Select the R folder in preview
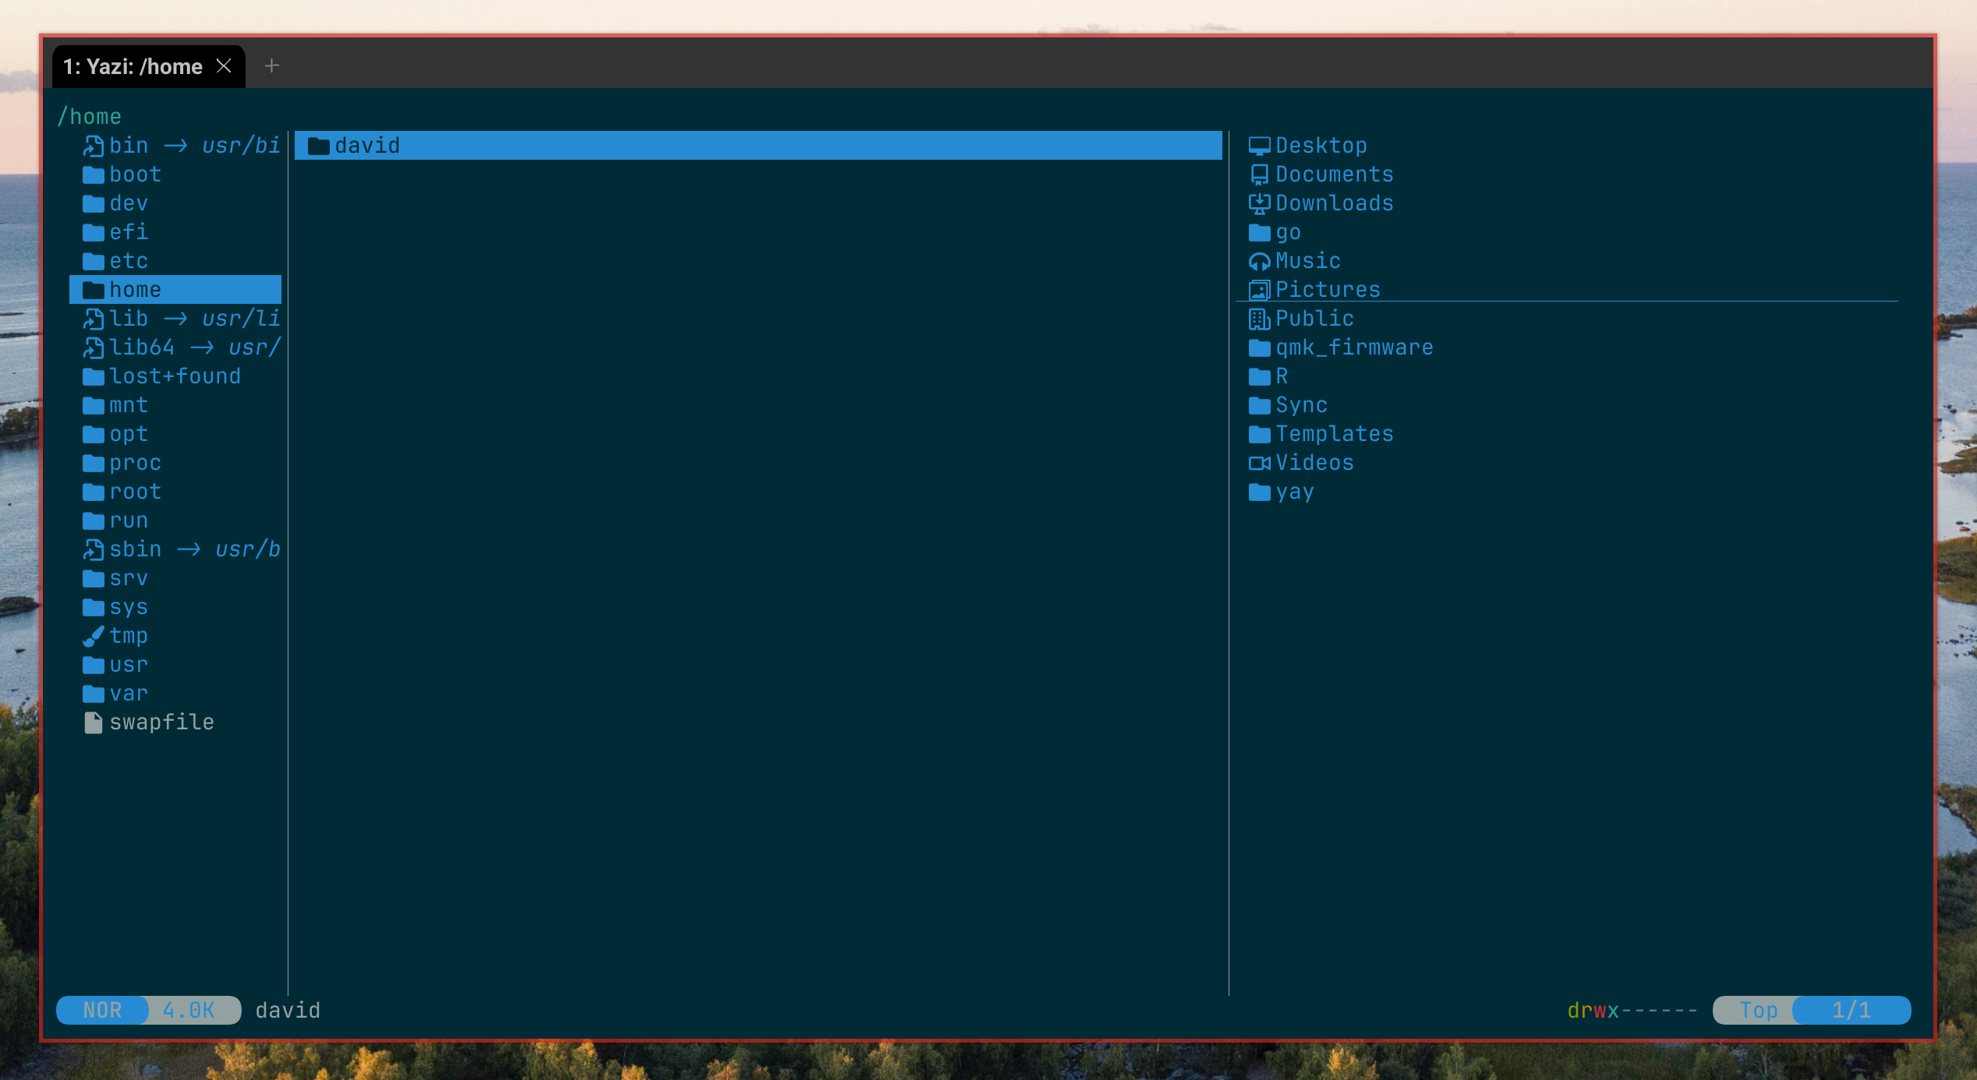This screenshot has height=1080, width=1977. pyautogui.click(x=1282, y=376)
